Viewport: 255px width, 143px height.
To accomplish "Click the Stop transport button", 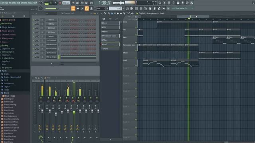I will (x=55, y=3).
